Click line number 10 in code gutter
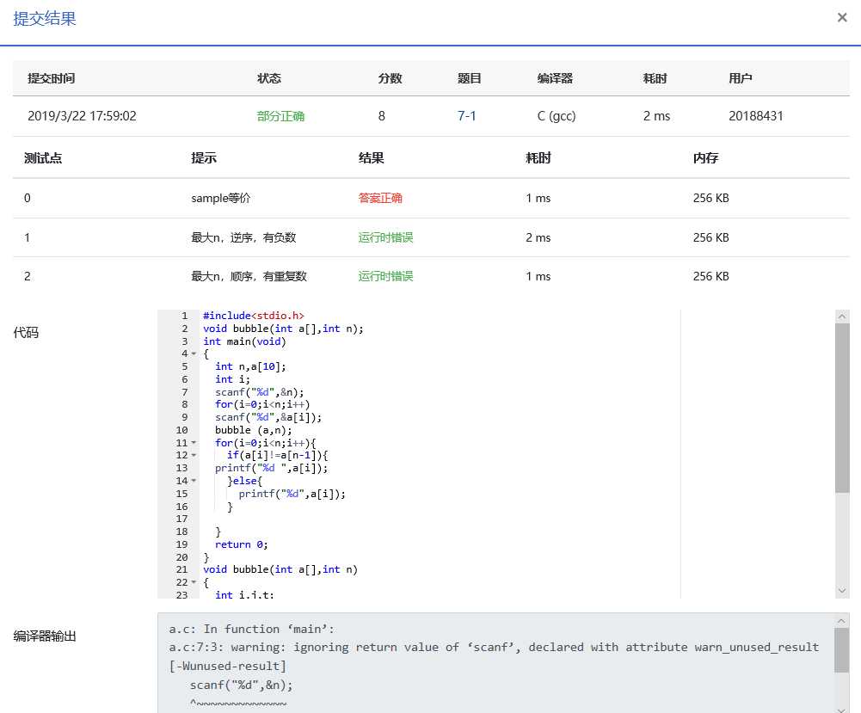Screen dimensions: 861x713 click(x=181, y=430)
